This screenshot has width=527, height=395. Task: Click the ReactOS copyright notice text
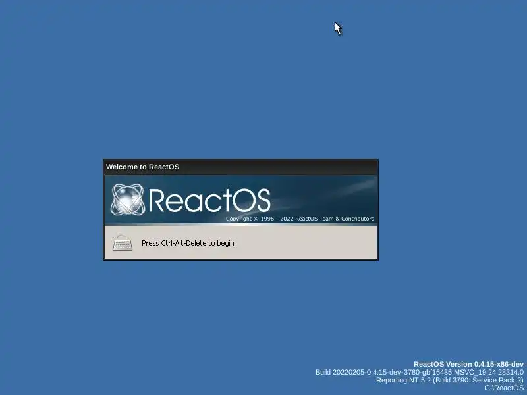tap(300, 219)
